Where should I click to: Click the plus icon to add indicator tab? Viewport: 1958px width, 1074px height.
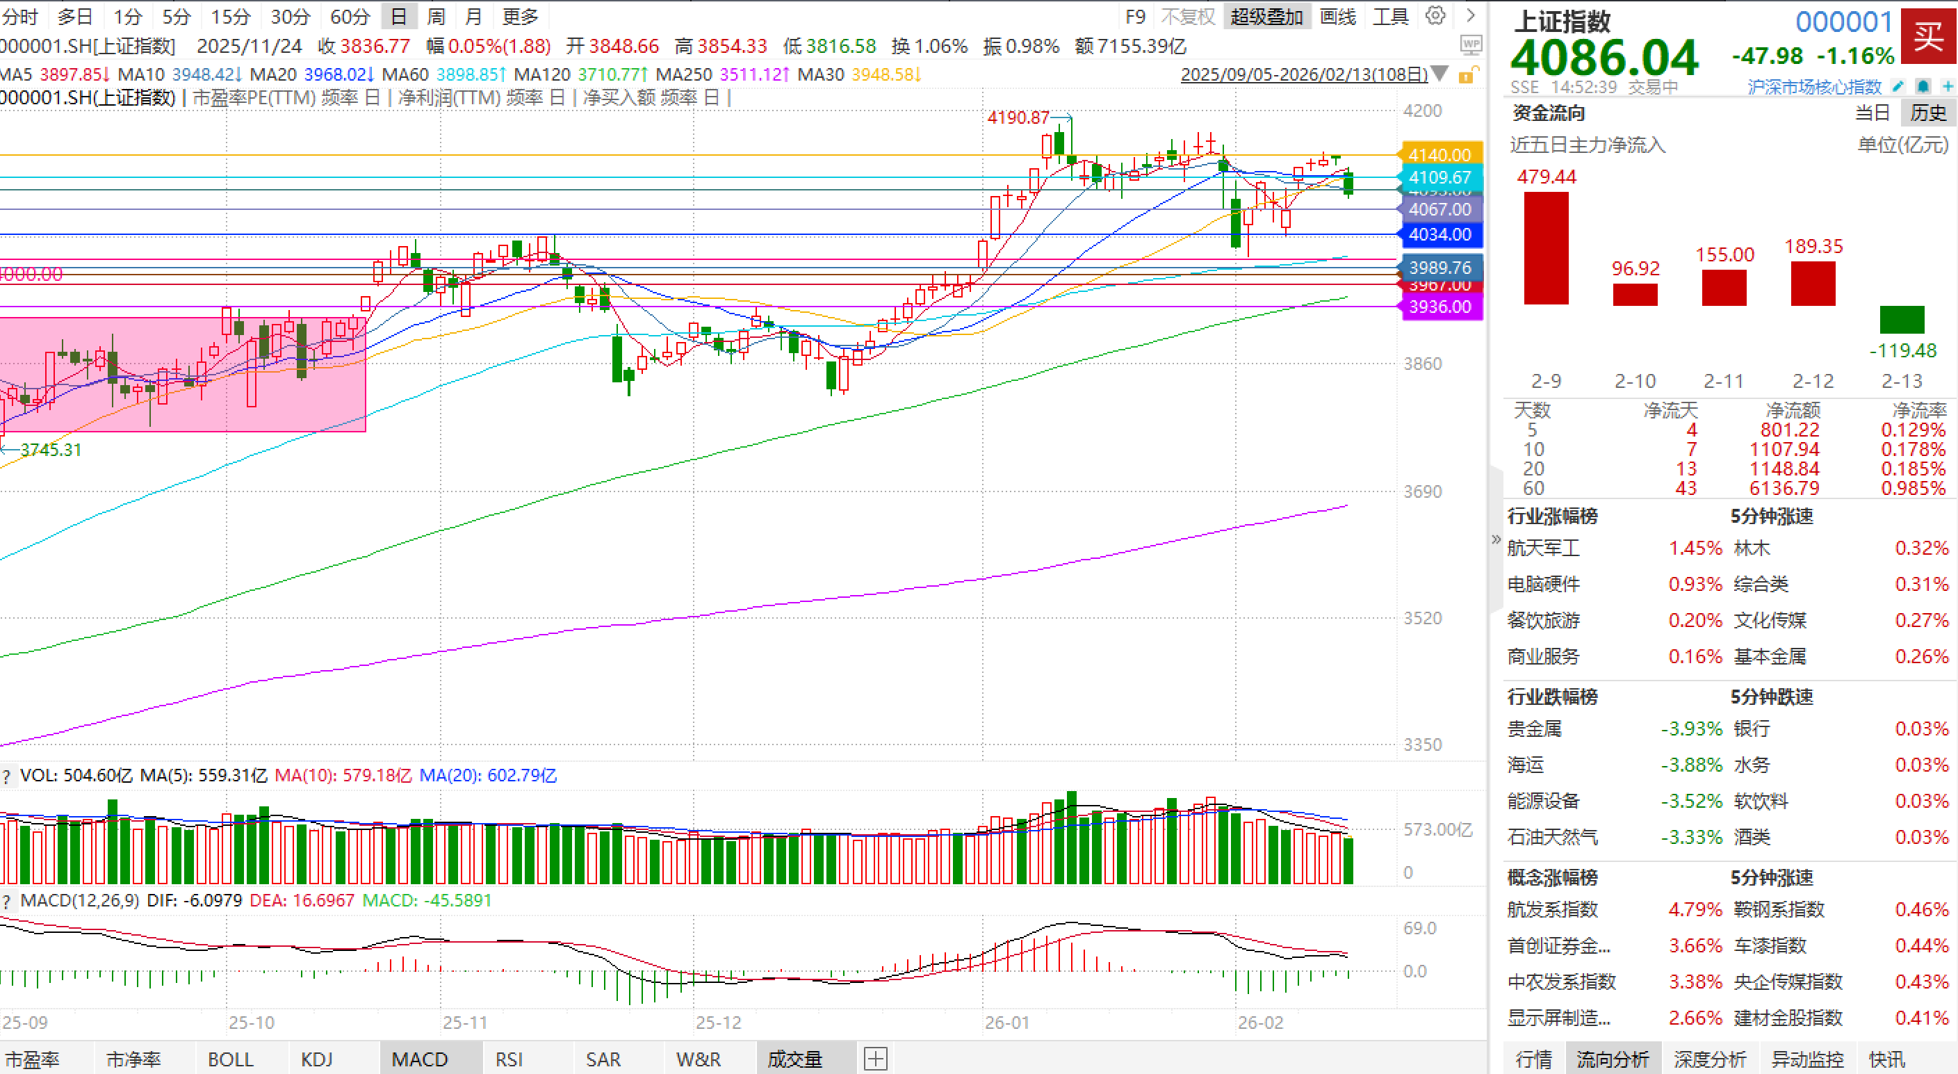click(x=876, y=1059)
